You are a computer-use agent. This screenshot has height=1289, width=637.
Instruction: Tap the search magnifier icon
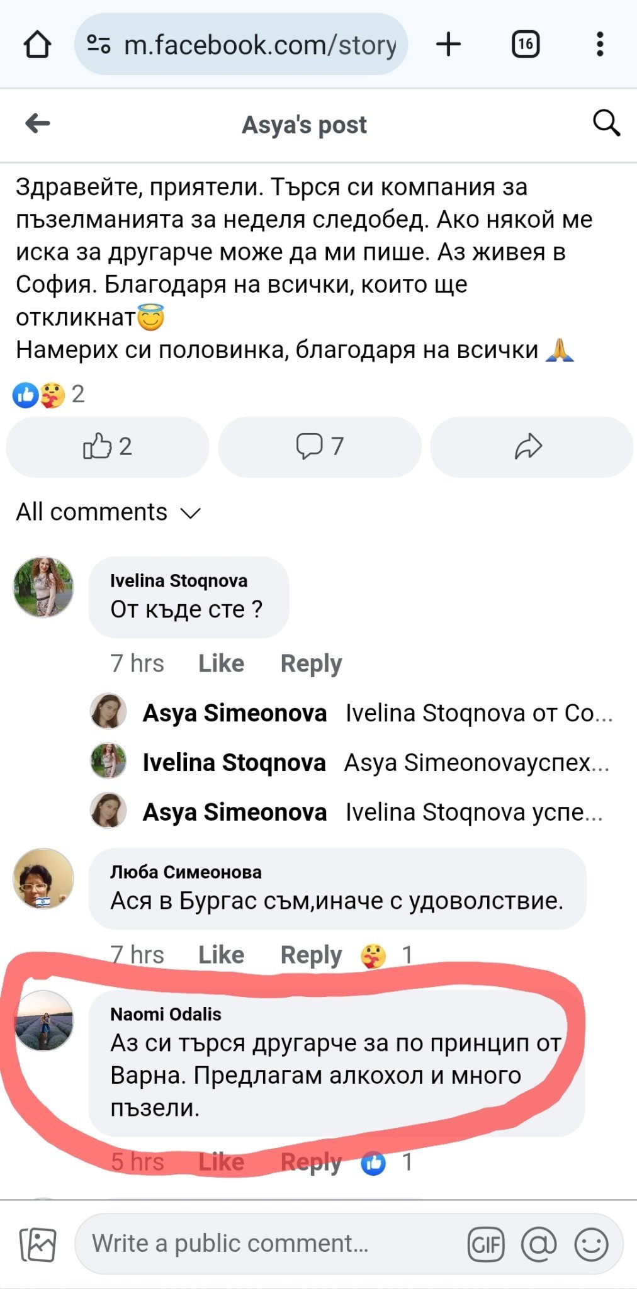[x=606, y=123]
